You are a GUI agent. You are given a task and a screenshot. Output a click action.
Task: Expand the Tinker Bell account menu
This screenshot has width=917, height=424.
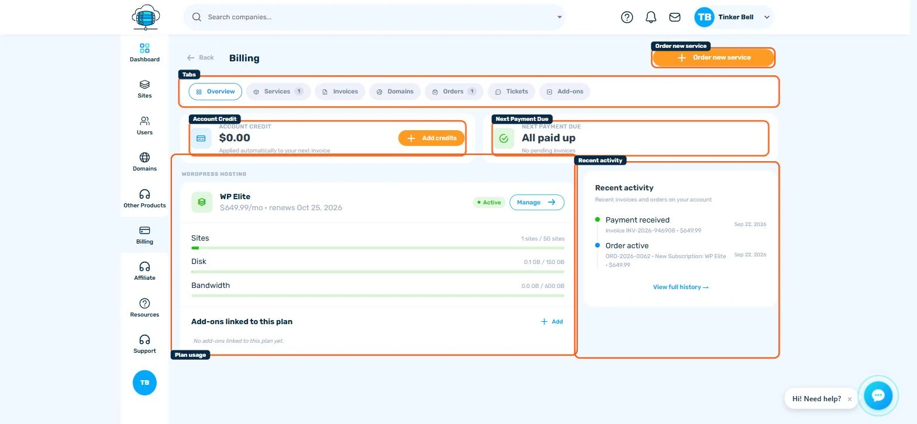coord(733,17)
